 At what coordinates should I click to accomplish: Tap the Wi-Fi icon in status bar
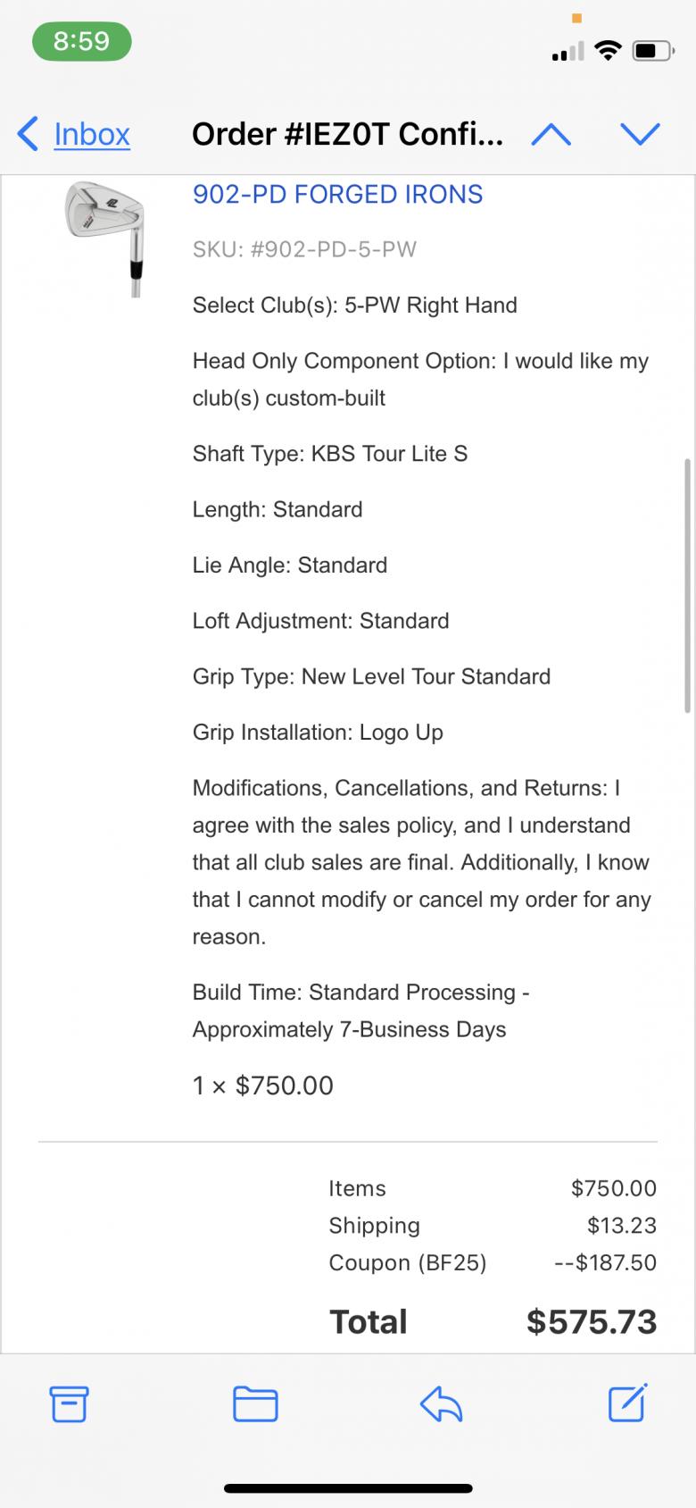click(609, 51)
